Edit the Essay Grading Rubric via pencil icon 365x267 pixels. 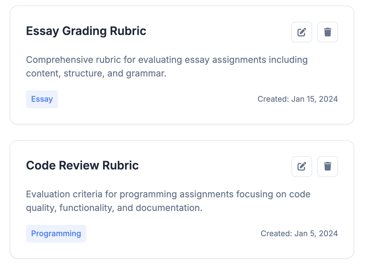pyautogui.click(x=302, y=32)
